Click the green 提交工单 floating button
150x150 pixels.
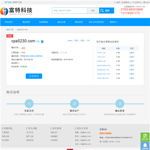pyautogui.click(x=145, y=137)
